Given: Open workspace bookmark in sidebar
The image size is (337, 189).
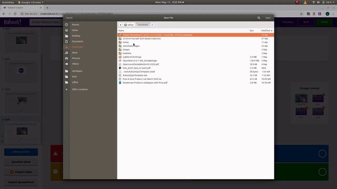Looking at the screenshot, I should point(77,71).
